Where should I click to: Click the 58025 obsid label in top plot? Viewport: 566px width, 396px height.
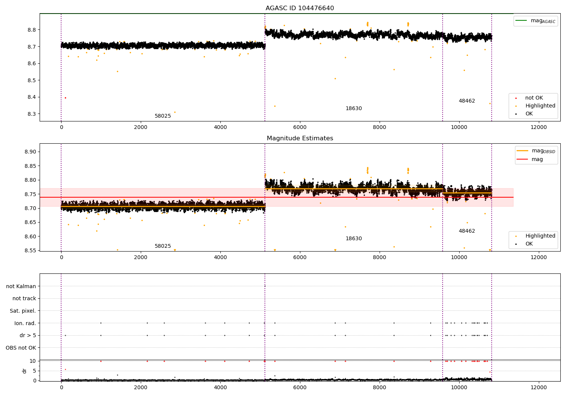point(163,116)
